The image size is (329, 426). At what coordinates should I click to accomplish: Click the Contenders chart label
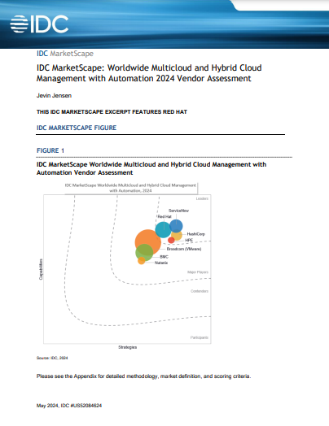[x=200, y=291]
